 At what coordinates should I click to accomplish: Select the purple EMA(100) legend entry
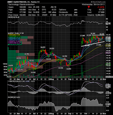[x=14, y=43]
